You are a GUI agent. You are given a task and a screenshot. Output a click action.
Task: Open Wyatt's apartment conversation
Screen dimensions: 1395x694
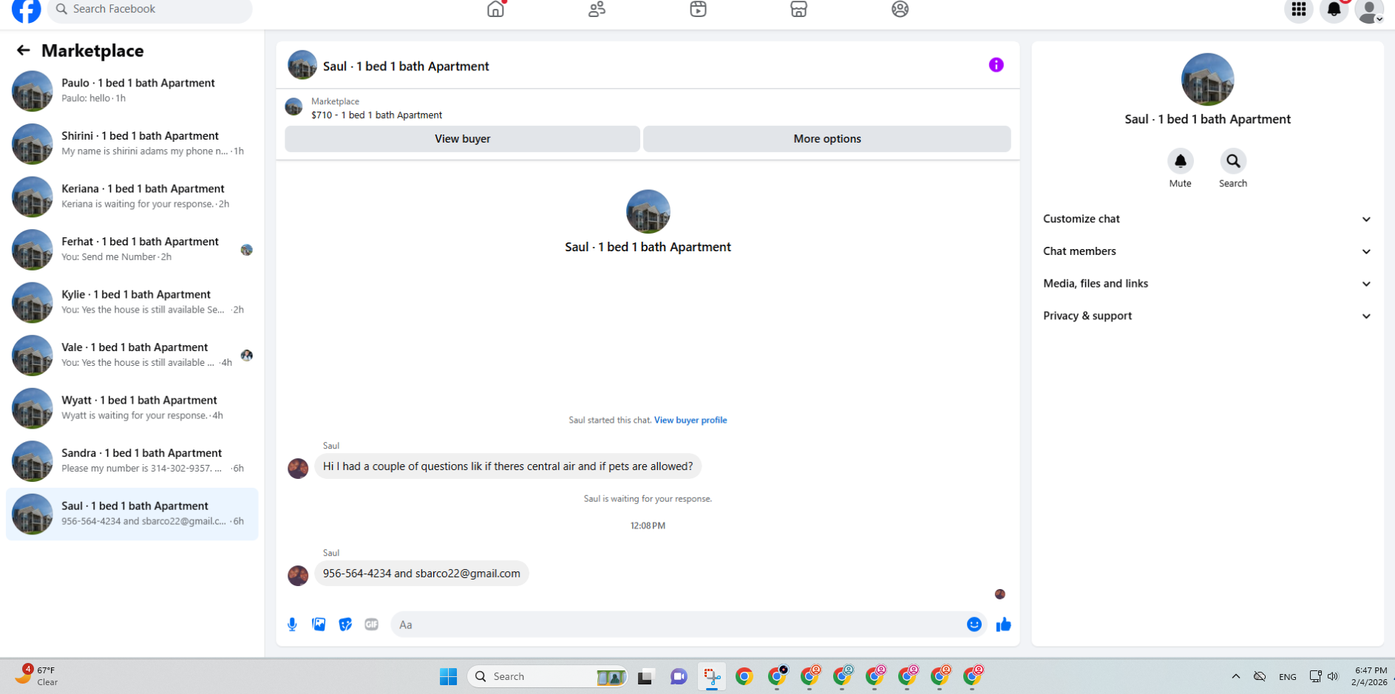tap(132, 407)
